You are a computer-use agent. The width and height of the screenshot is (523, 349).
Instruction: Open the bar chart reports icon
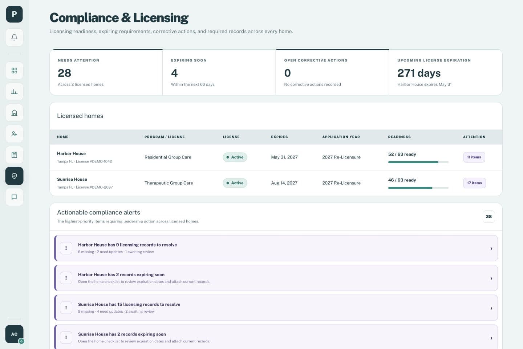click(x=14, y=92)
